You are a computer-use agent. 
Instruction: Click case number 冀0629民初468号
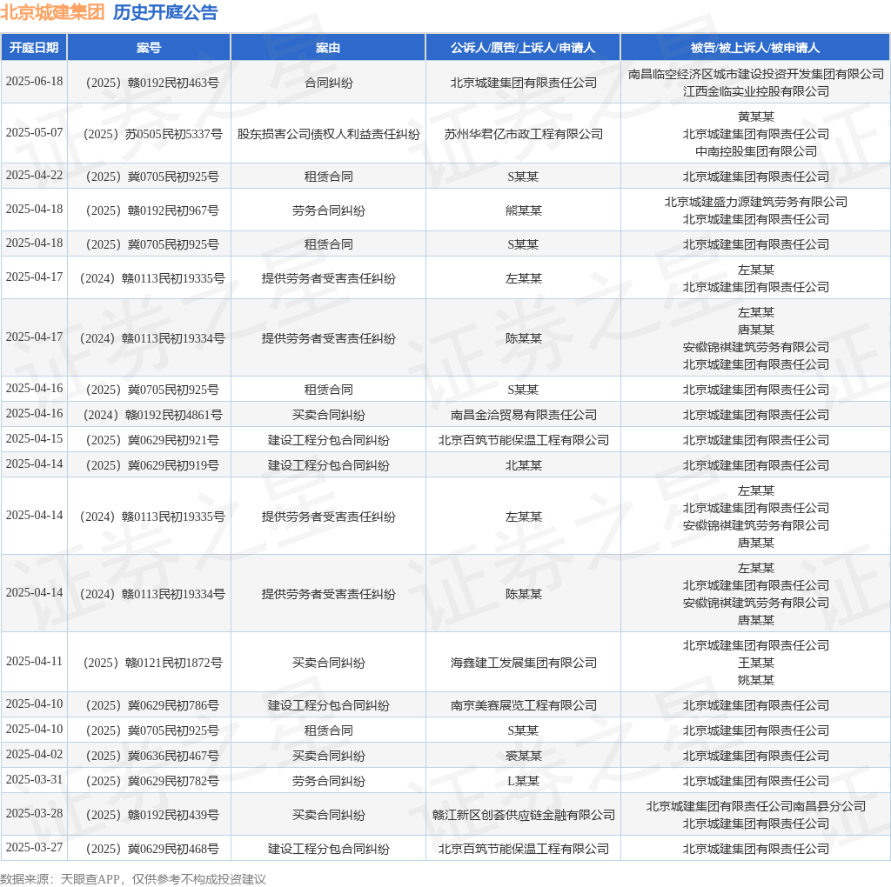pos(149,849)
